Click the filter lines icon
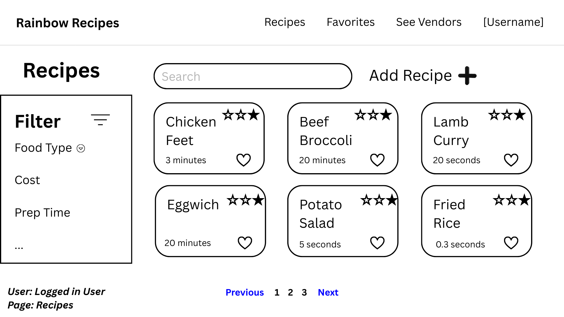 [x=100, y=120]
